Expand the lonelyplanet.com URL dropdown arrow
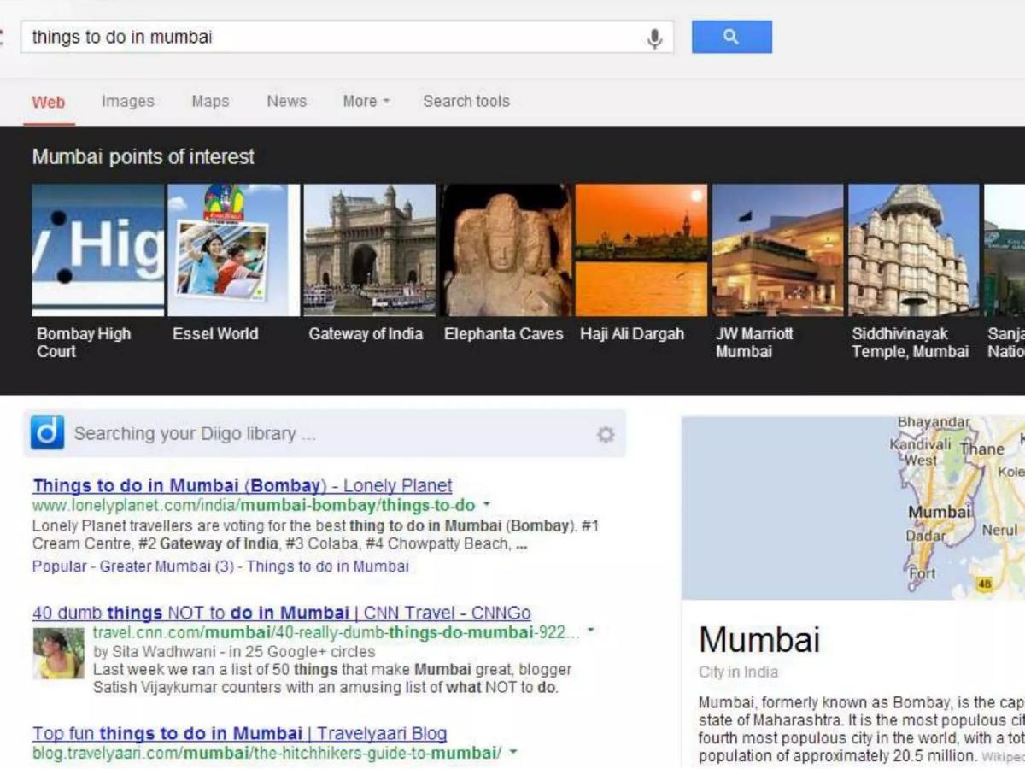 (486, 505)
